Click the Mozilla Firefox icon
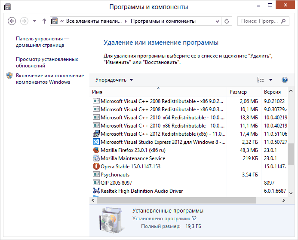The height and width of the screenshot is (240, 298). point(96,150)
